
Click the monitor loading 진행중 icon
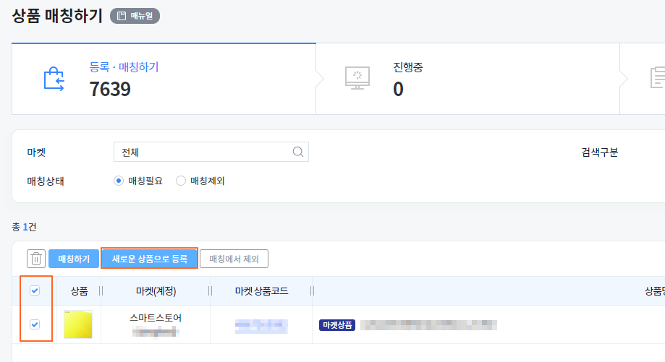pyautogui.click(x=357, y=78)
